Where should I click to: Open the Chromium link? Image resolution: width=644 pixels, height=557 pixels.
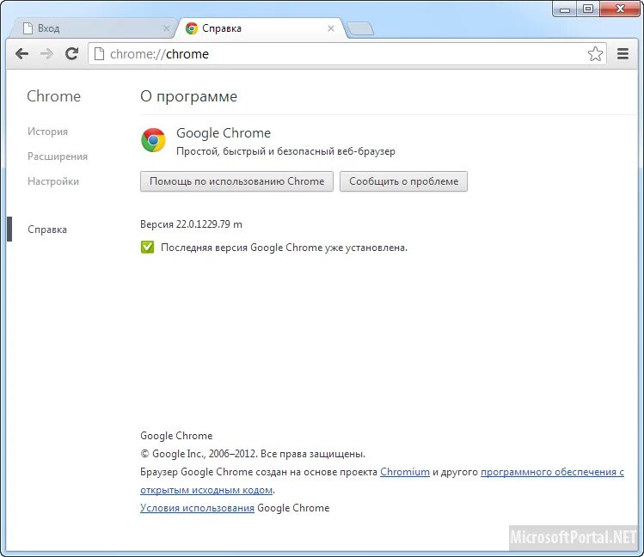[x=405, y=472]
